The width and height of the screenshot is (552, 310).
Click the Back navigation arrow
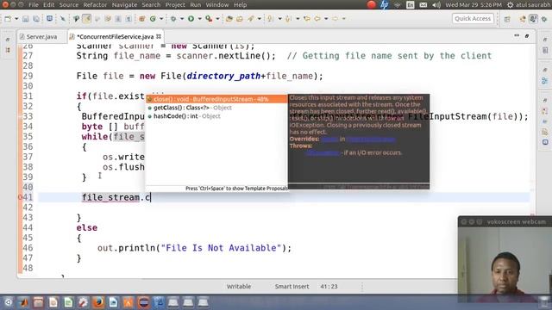click(317, 19)
